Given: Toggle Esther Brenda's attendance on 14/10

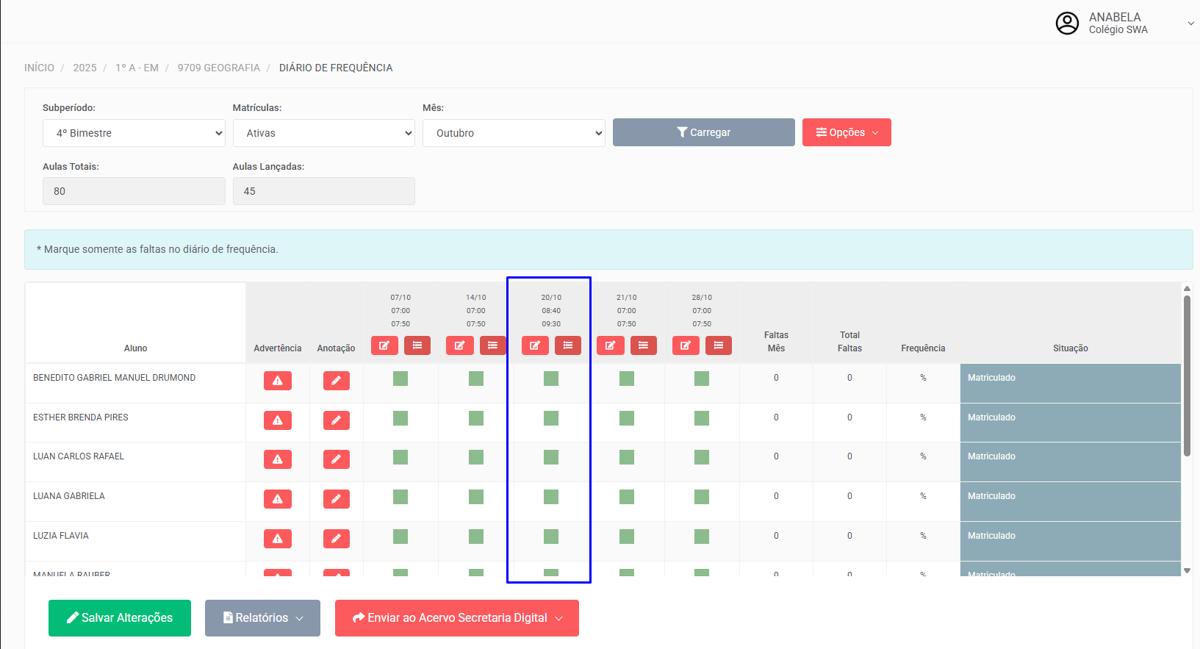Looking at the screenshot, I should tap(476, 418).
